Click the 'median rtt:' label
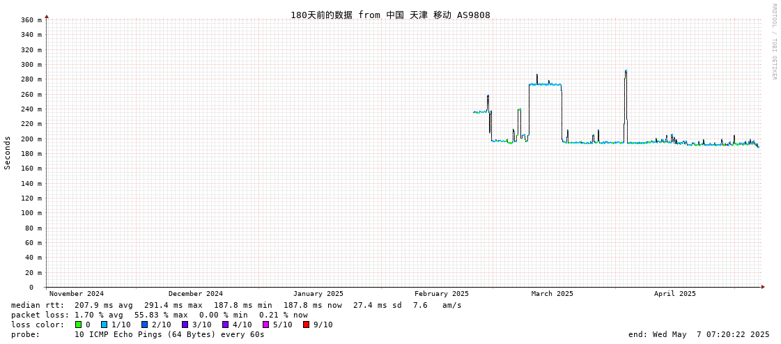This screenshot has width=781, height=344. point(38,305)
